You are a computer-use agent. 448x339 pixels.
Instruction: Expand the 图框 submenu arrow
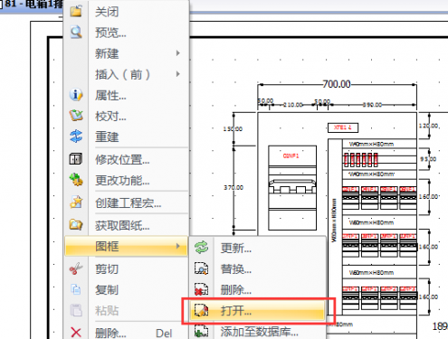tap(178, 246)
